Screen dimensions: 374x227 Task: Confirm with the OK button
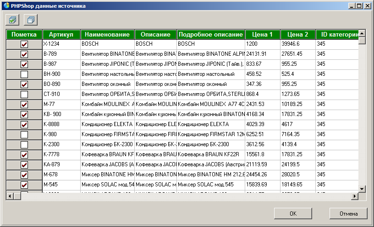click(293, 213)
